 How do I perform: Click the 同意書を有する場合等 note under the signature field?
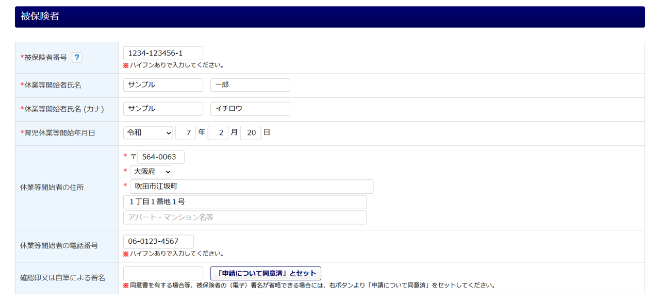pos(309,286)
